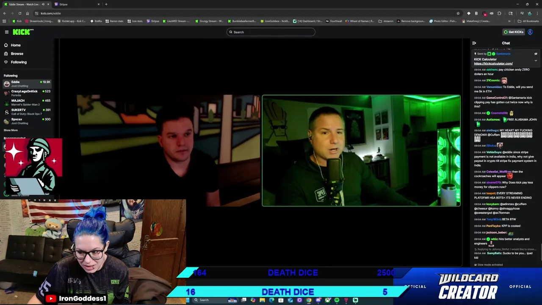Open Discord from taskbar

click(x=318, y=300)
